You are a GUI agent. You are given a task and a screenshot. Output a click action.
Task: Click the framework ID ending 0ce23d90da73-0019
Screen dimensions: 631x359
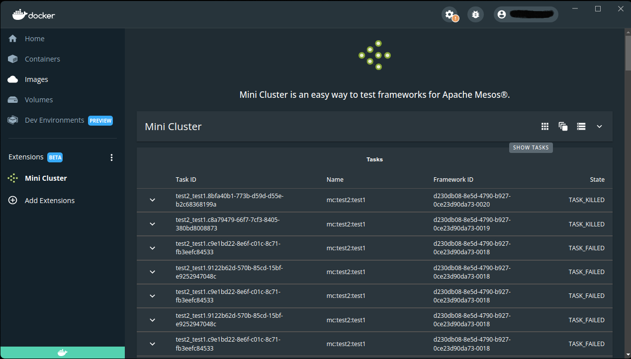pyautogui.click(x=472, y=224)
